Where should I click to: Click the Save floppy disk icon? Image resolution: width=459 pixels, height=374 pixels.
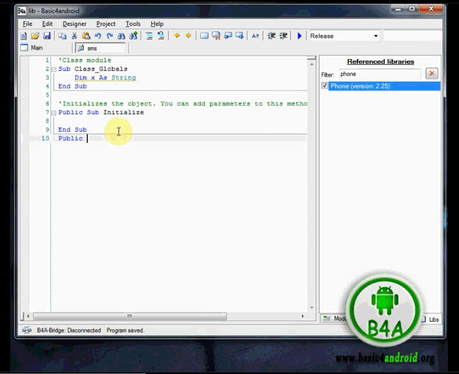click(x=47, y=36)
